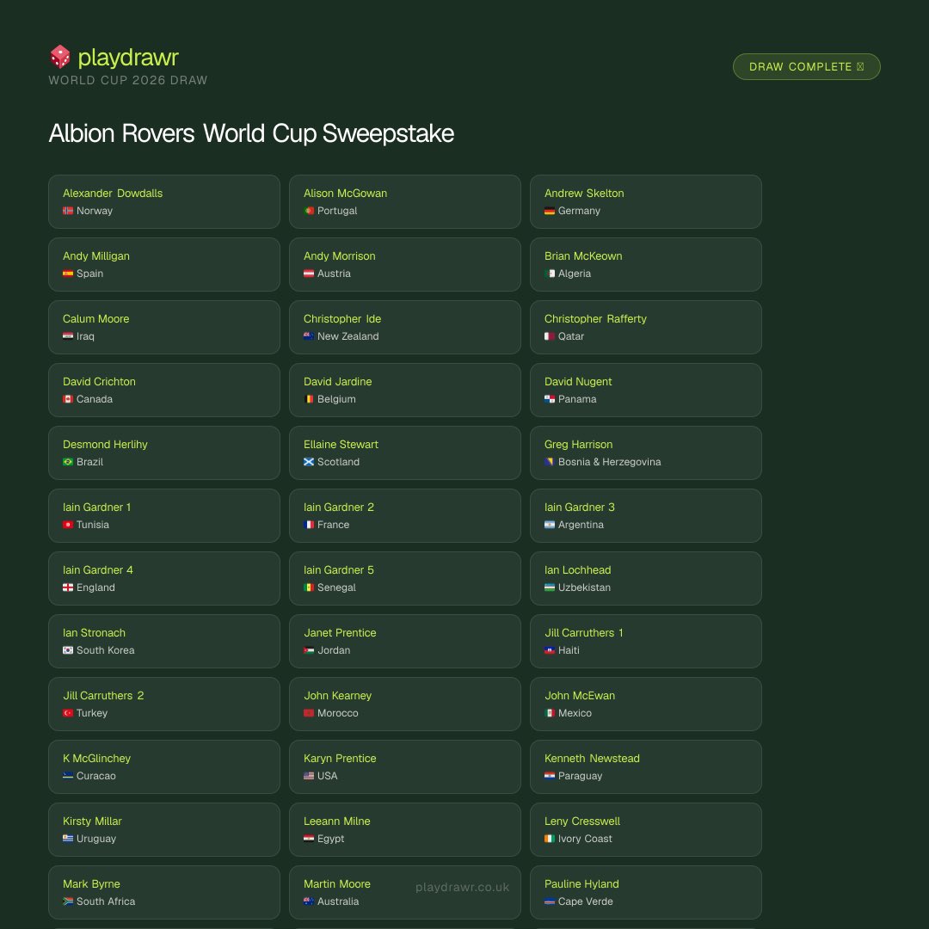Select the name Kenneth Newstead
The width and height of the screenshot is (929, 929).
click(x=592, y=759)
